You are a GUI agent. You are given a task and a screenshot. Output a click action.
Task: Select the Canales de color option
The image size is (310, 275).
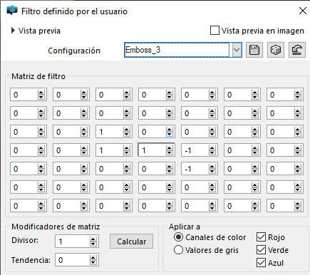(x=178, y=237)
